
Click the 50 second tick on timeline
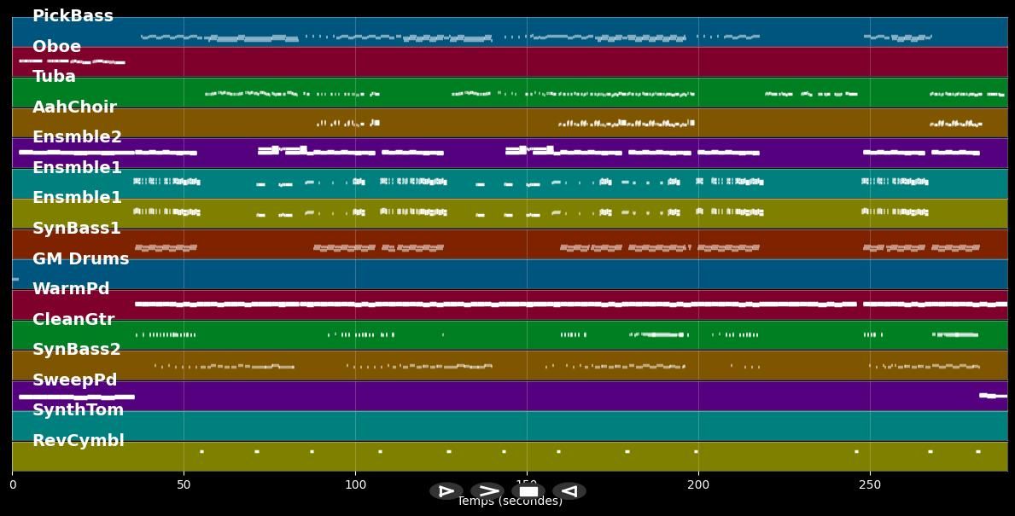[x=184, y=484]
